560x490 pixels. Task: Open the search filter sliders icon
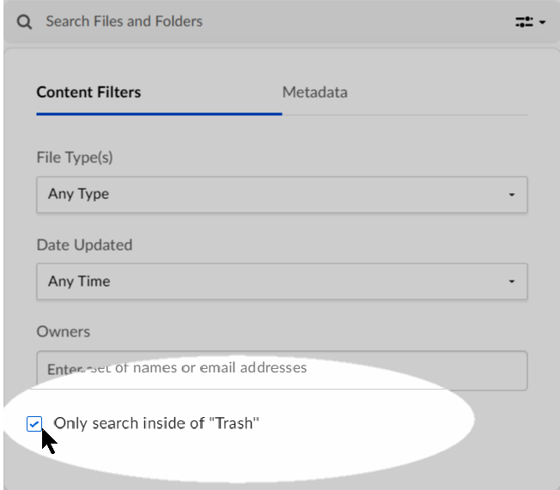click(524, 22)
